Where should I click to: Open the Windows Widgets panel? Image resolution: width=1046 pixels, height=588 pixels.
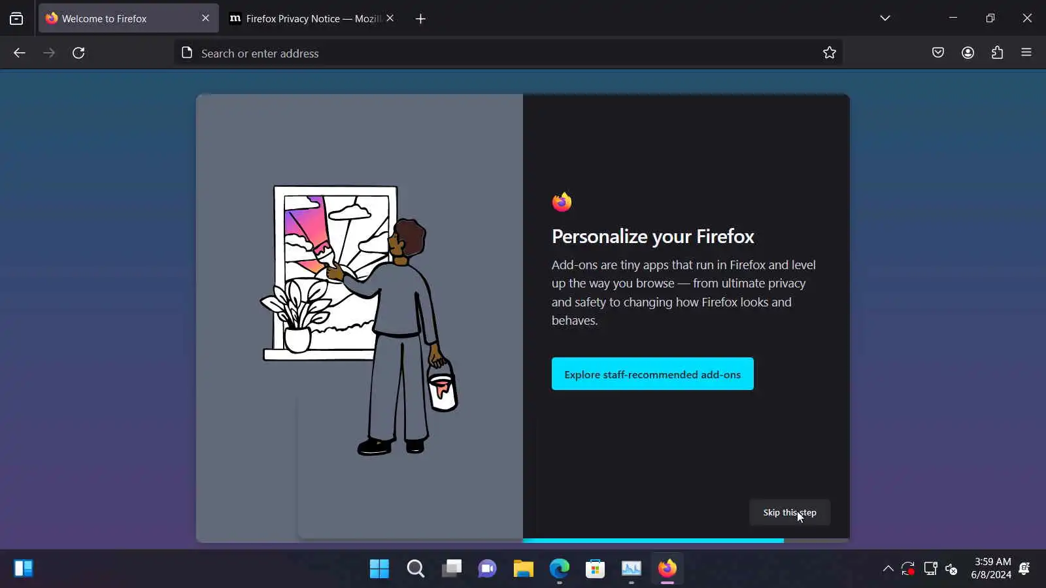24,568
